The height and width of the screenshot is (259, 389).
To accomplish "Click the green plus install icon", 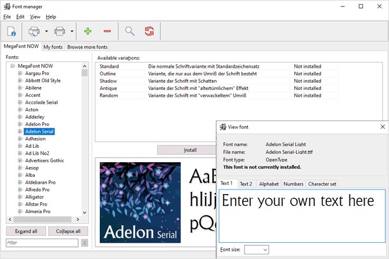I will pyautogui.click(x=88, y=31).
